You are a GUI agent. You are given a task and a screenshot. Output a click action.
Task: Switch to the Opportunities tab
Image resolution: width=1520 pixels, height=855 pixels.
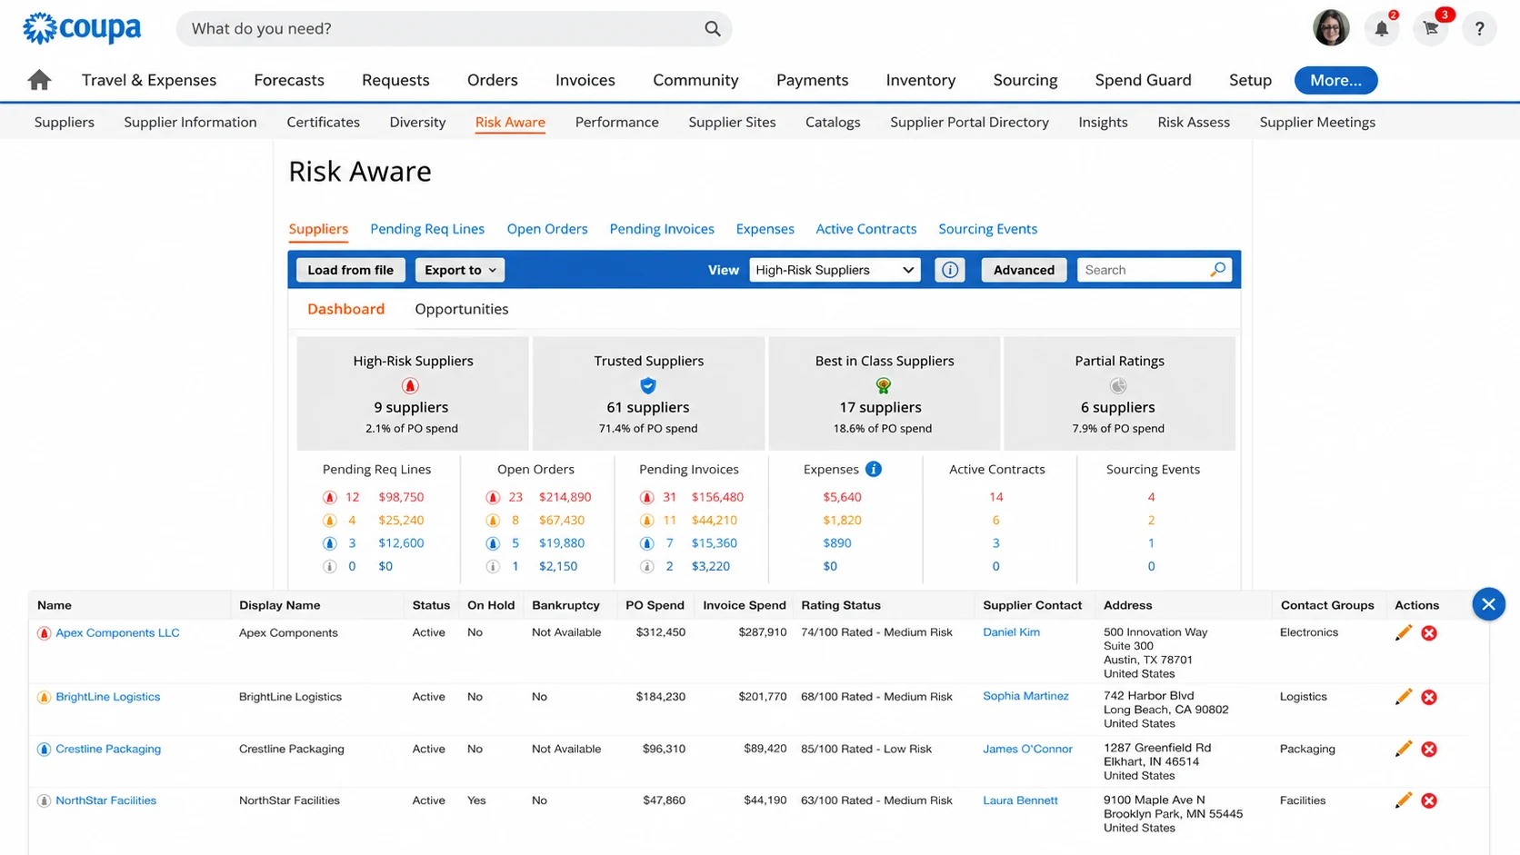tap(462, 309)
